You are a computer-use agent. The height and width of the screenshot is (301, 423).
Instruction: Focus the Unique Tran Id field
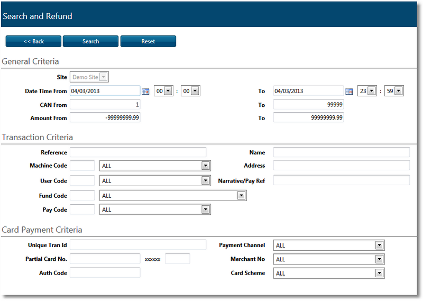[138, 244]
